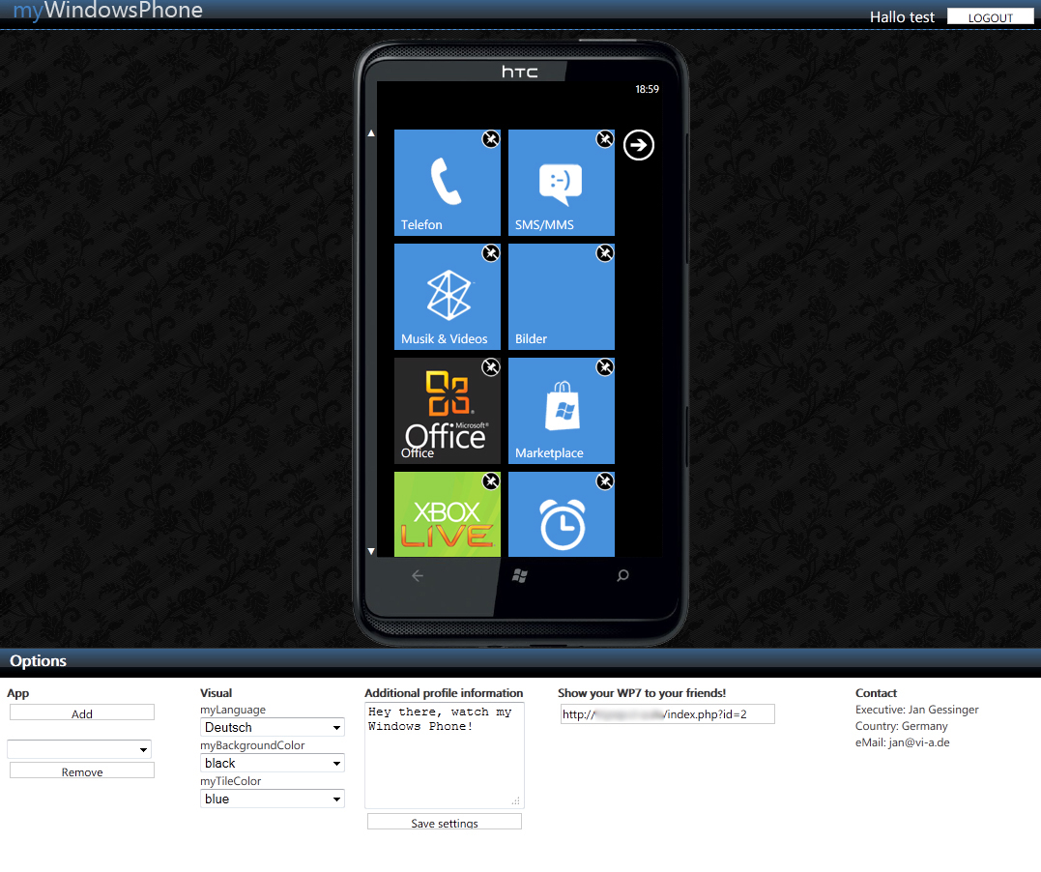Image resolution: width=1041 pixels, height=872 pixels.
Task: Click the eMail: jan@vi-a.de contact text
Action: 902,742
